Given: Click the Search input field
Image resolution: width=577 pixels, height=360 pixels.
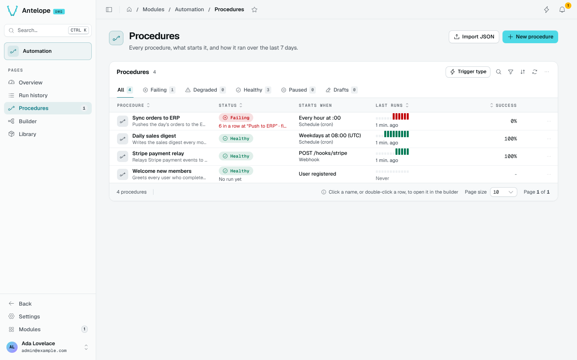Looking at the screenshot, I should click(x=48, y=30).
